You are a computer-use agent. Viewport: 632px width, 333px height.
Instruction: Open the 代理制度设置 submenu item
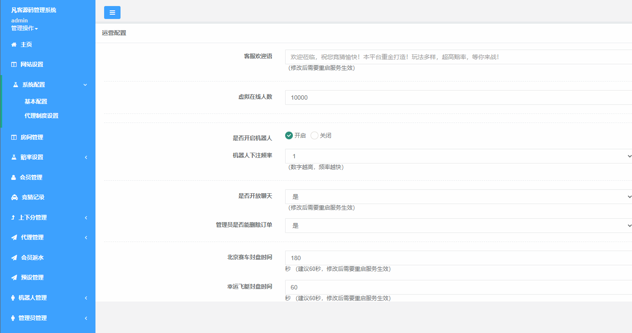[x=41, y=116]
